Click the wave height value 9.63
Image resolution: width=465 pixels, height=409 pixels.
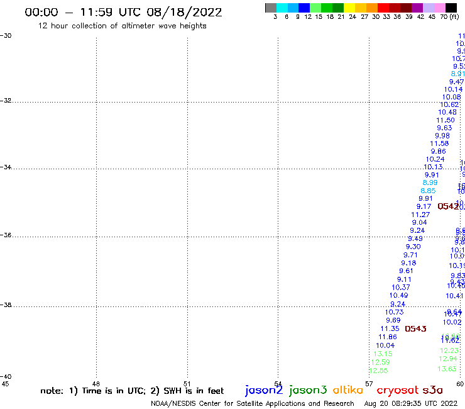(x=444, y=128)
